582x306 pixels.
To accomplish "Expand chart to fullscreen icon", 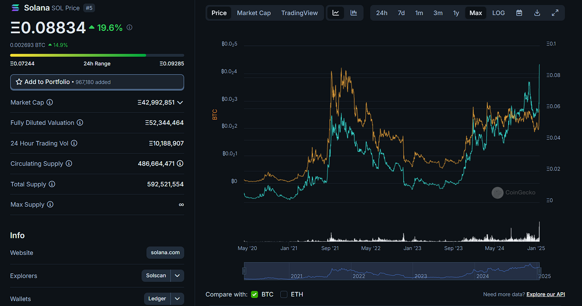I will click(x=555, y=13).
